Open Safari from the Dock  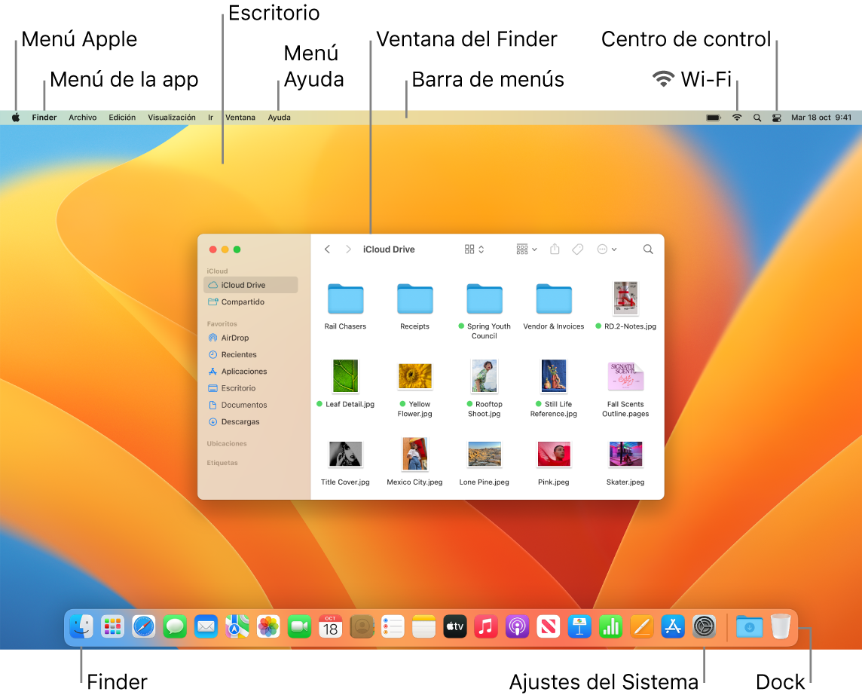coord(143,626)
